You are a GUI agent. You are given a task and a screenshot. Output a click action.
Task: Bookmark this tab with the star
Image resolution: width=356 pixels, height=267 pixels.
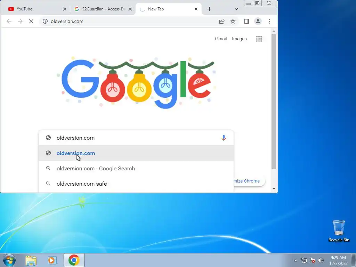tap(233, 21)
